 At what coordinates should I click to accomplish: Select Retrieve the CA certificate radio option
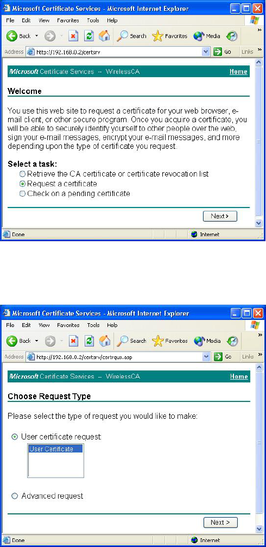[22, 174]
